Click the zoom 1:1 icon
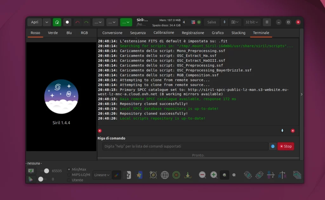This screenshot has width=325, height=200. [234, 175]
